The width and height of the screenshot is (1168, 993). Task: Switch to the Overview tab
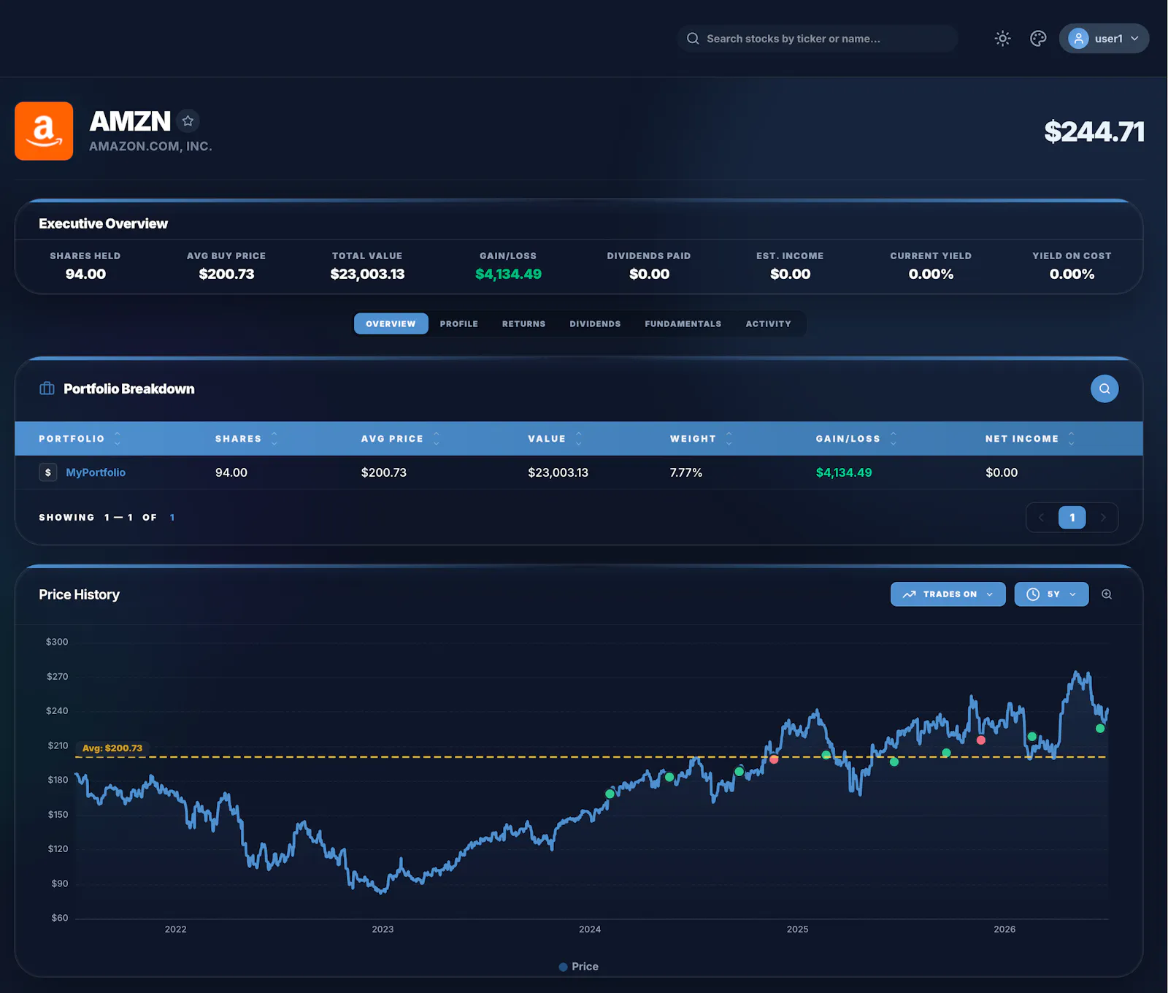coord(391,323)
